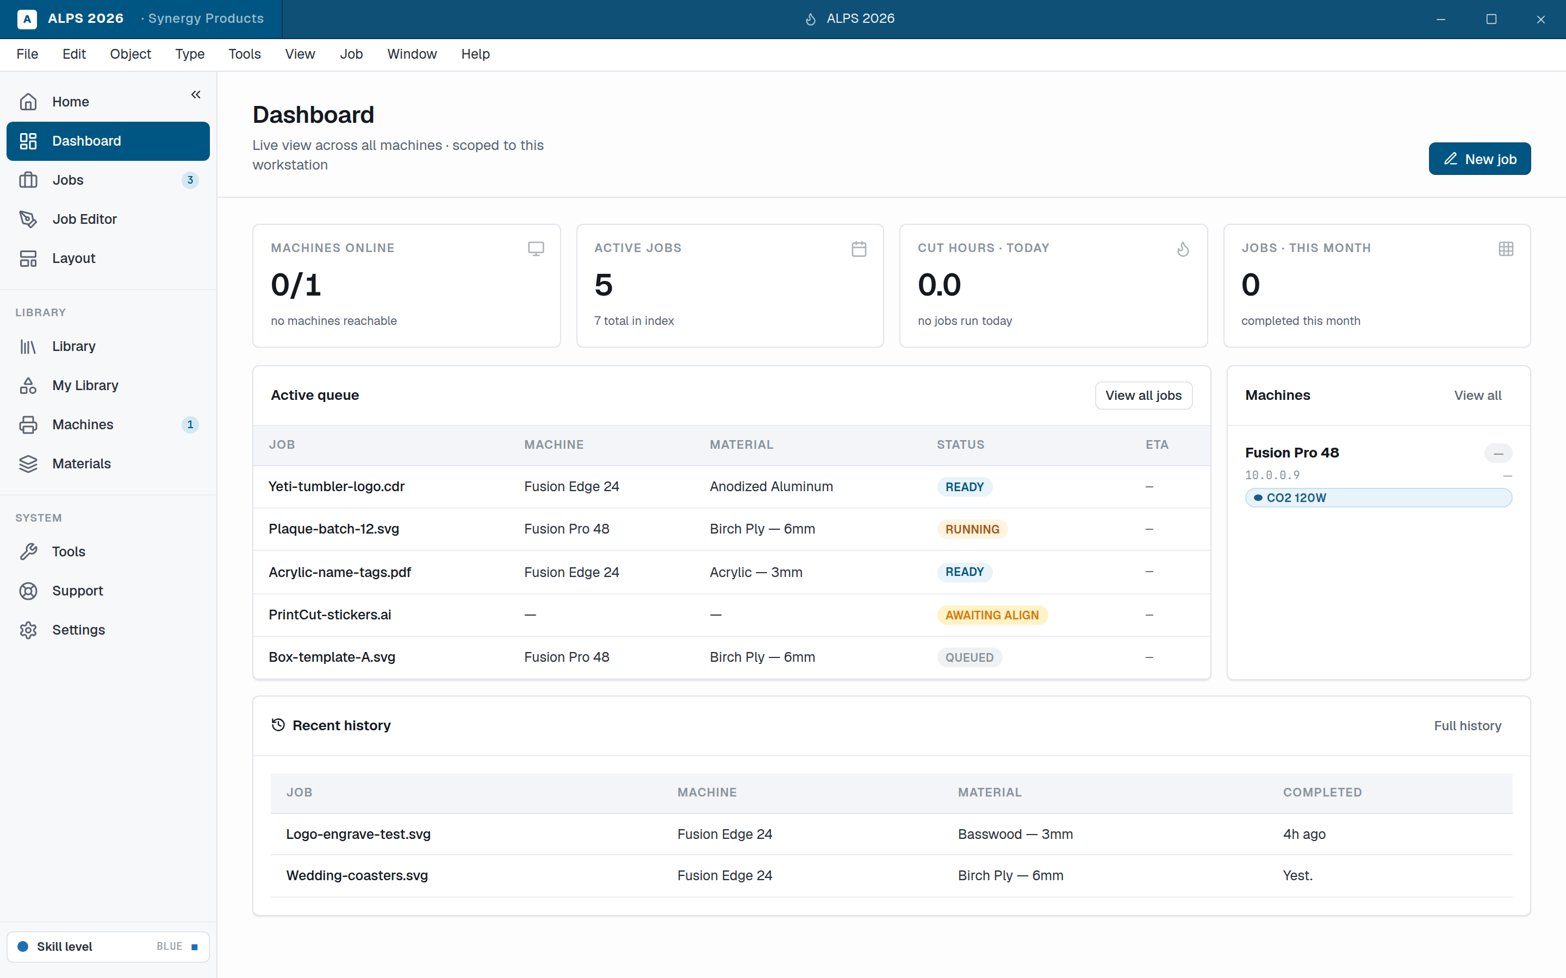The height and width of the screenshot is (978, 1566).
Task: Toggle Fusion Pro 48 status pill
Action: 1498,453
